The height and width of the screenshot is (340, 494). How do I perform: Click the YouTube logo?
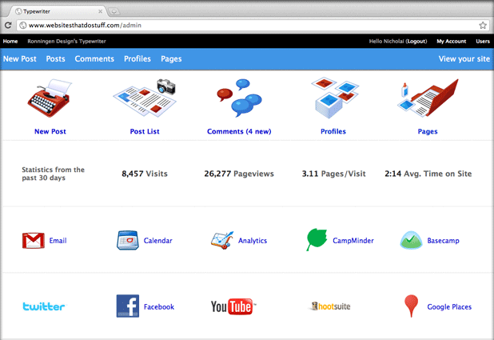(x=233, y=306)
